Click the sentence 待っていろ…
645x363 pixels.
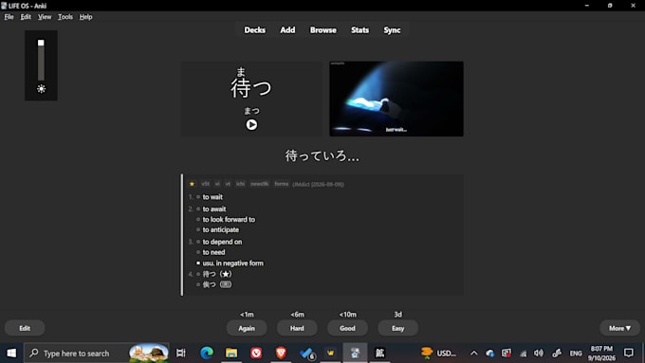point(322,155)
